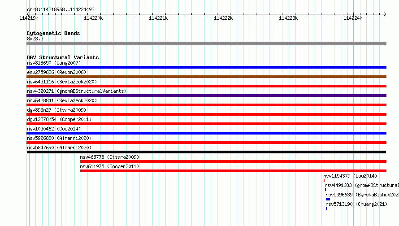Image resolution: width=399 pixels, height=226 pixels.
Task: Click the esv2759636 (Redon2006) brown variant bar
Action: coord(206,77)
